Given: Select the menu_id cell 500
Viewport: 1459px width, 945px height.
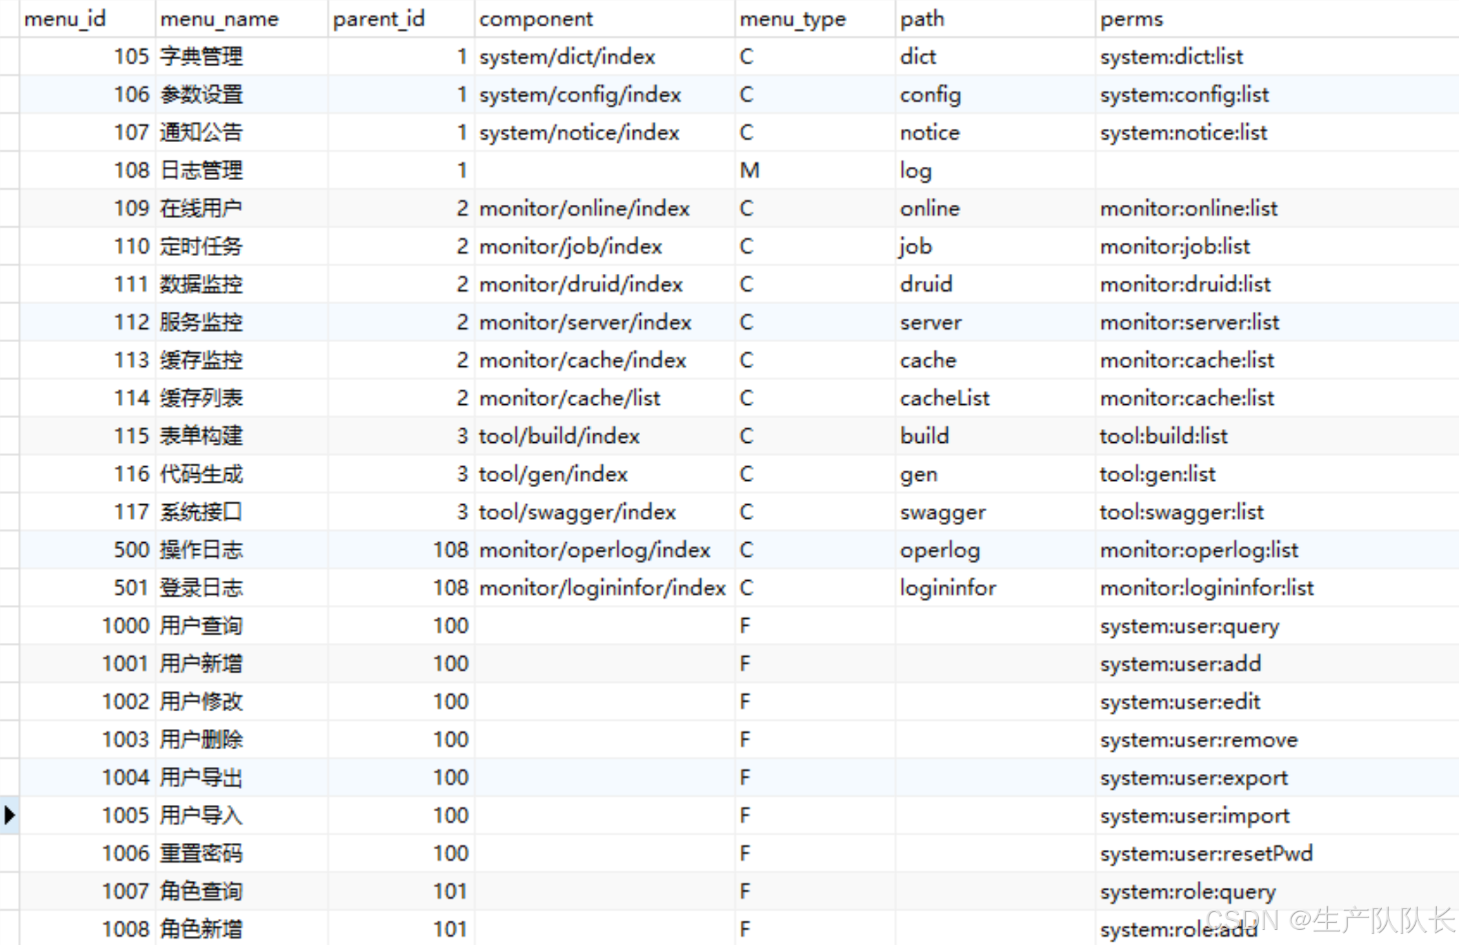Looking at the screenshot, I should (x=131, y=550).
